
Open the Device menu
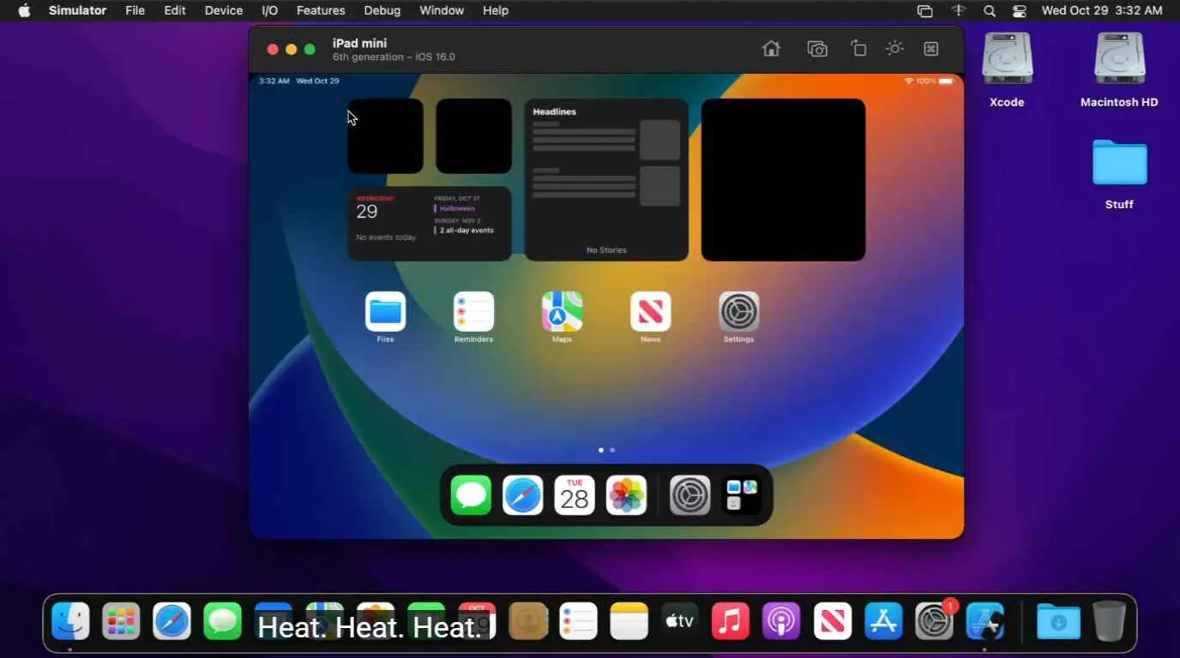pyautogui.click(x=224, y=10)
